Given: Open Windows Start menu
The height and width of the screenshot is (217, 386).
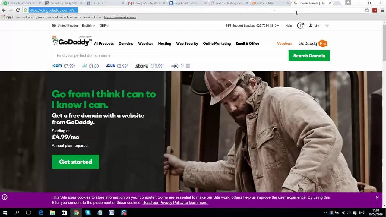Looking at the screenshot, I should click(5, 213).
